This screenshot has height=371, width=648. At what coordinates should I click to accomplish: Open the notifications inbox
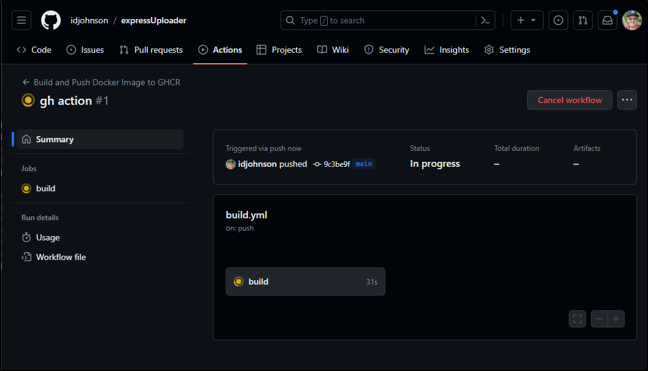pos(607,20)
